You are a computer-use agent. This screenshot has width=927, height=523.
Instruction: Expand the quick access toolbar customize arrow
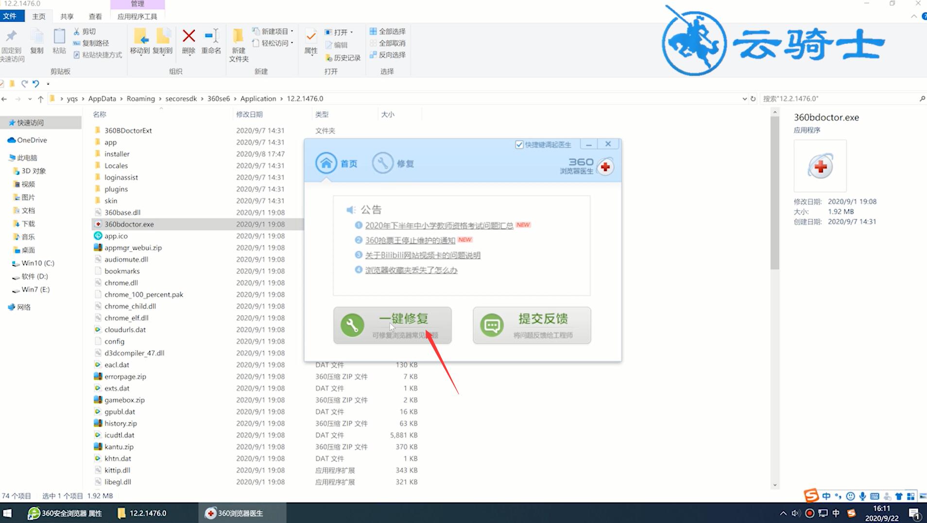coord(48,84)
